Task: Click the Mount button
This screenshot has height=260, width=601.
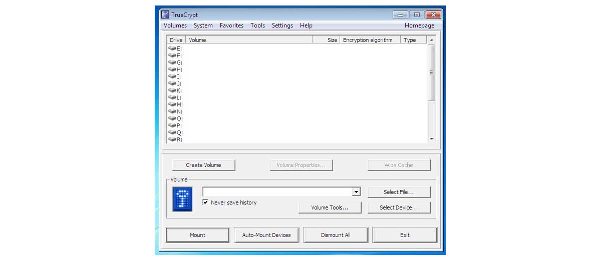Action: pyautogui.click(x=197, y=235)
